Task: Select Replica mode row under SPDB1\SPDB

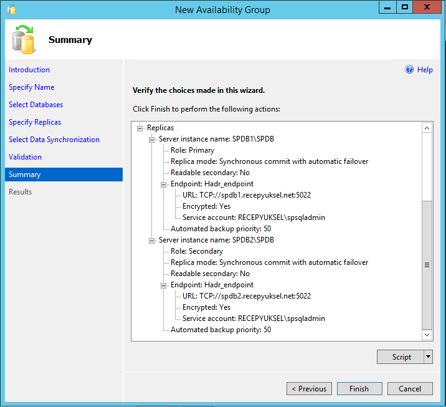Action: tap(269, 161)
